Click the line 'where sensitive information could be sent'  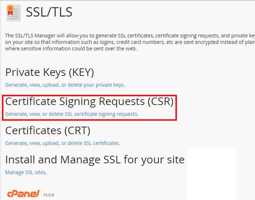pos(71,48)
